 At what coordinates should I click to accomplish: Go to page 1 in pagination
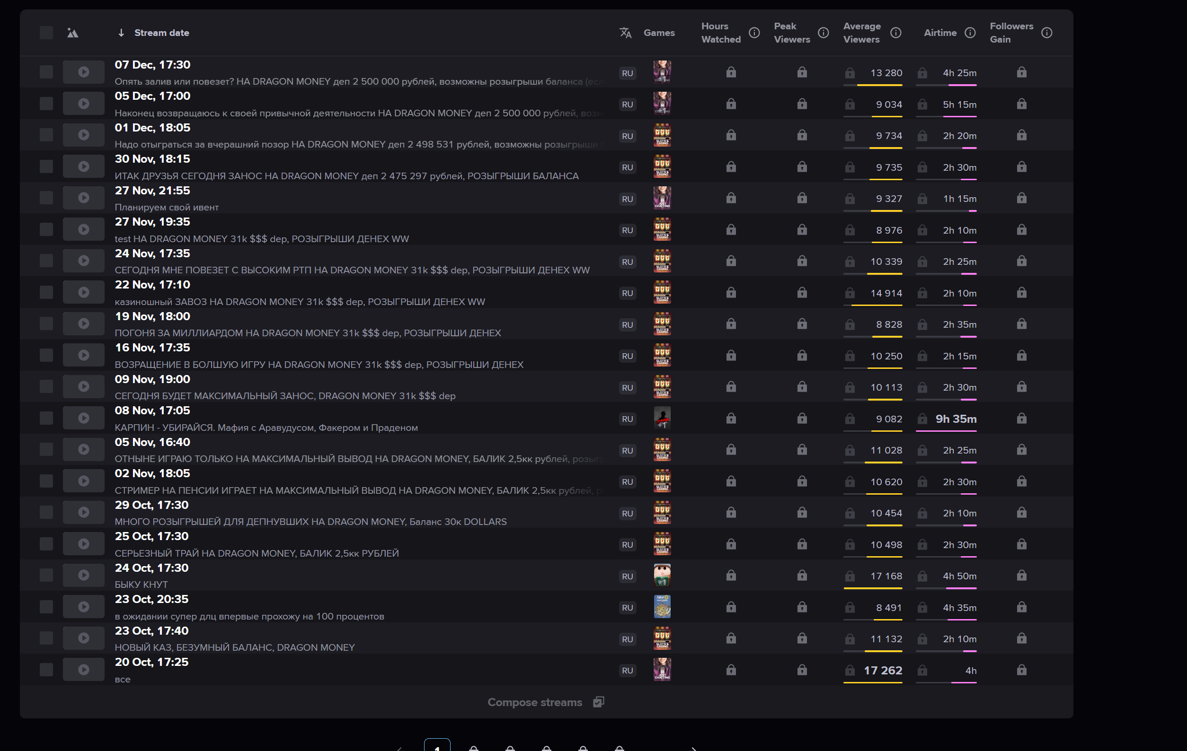437,746
